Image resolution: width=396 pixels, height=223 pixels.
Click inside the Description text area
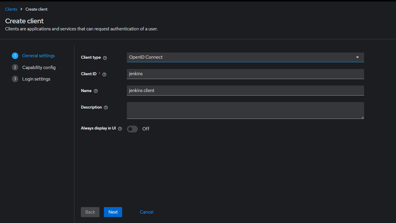[x=245, y=110]
